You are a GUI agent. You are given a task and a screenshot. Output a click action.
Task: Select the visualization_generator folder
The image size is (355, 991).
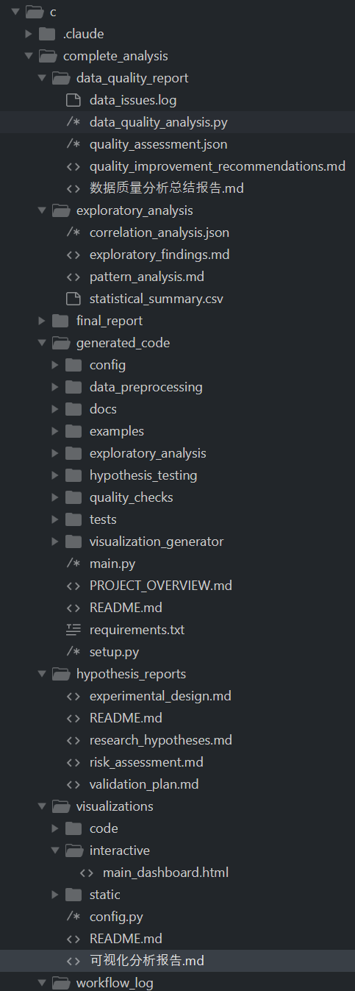(157, 541)
